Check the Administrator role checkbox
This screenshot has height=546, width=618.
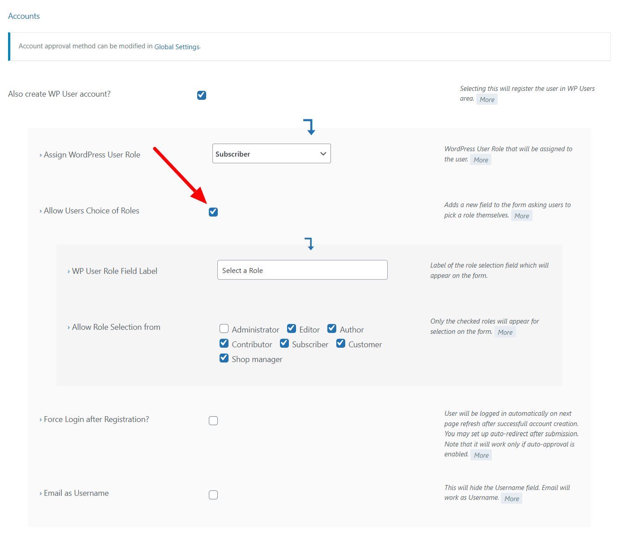[224, 329]
